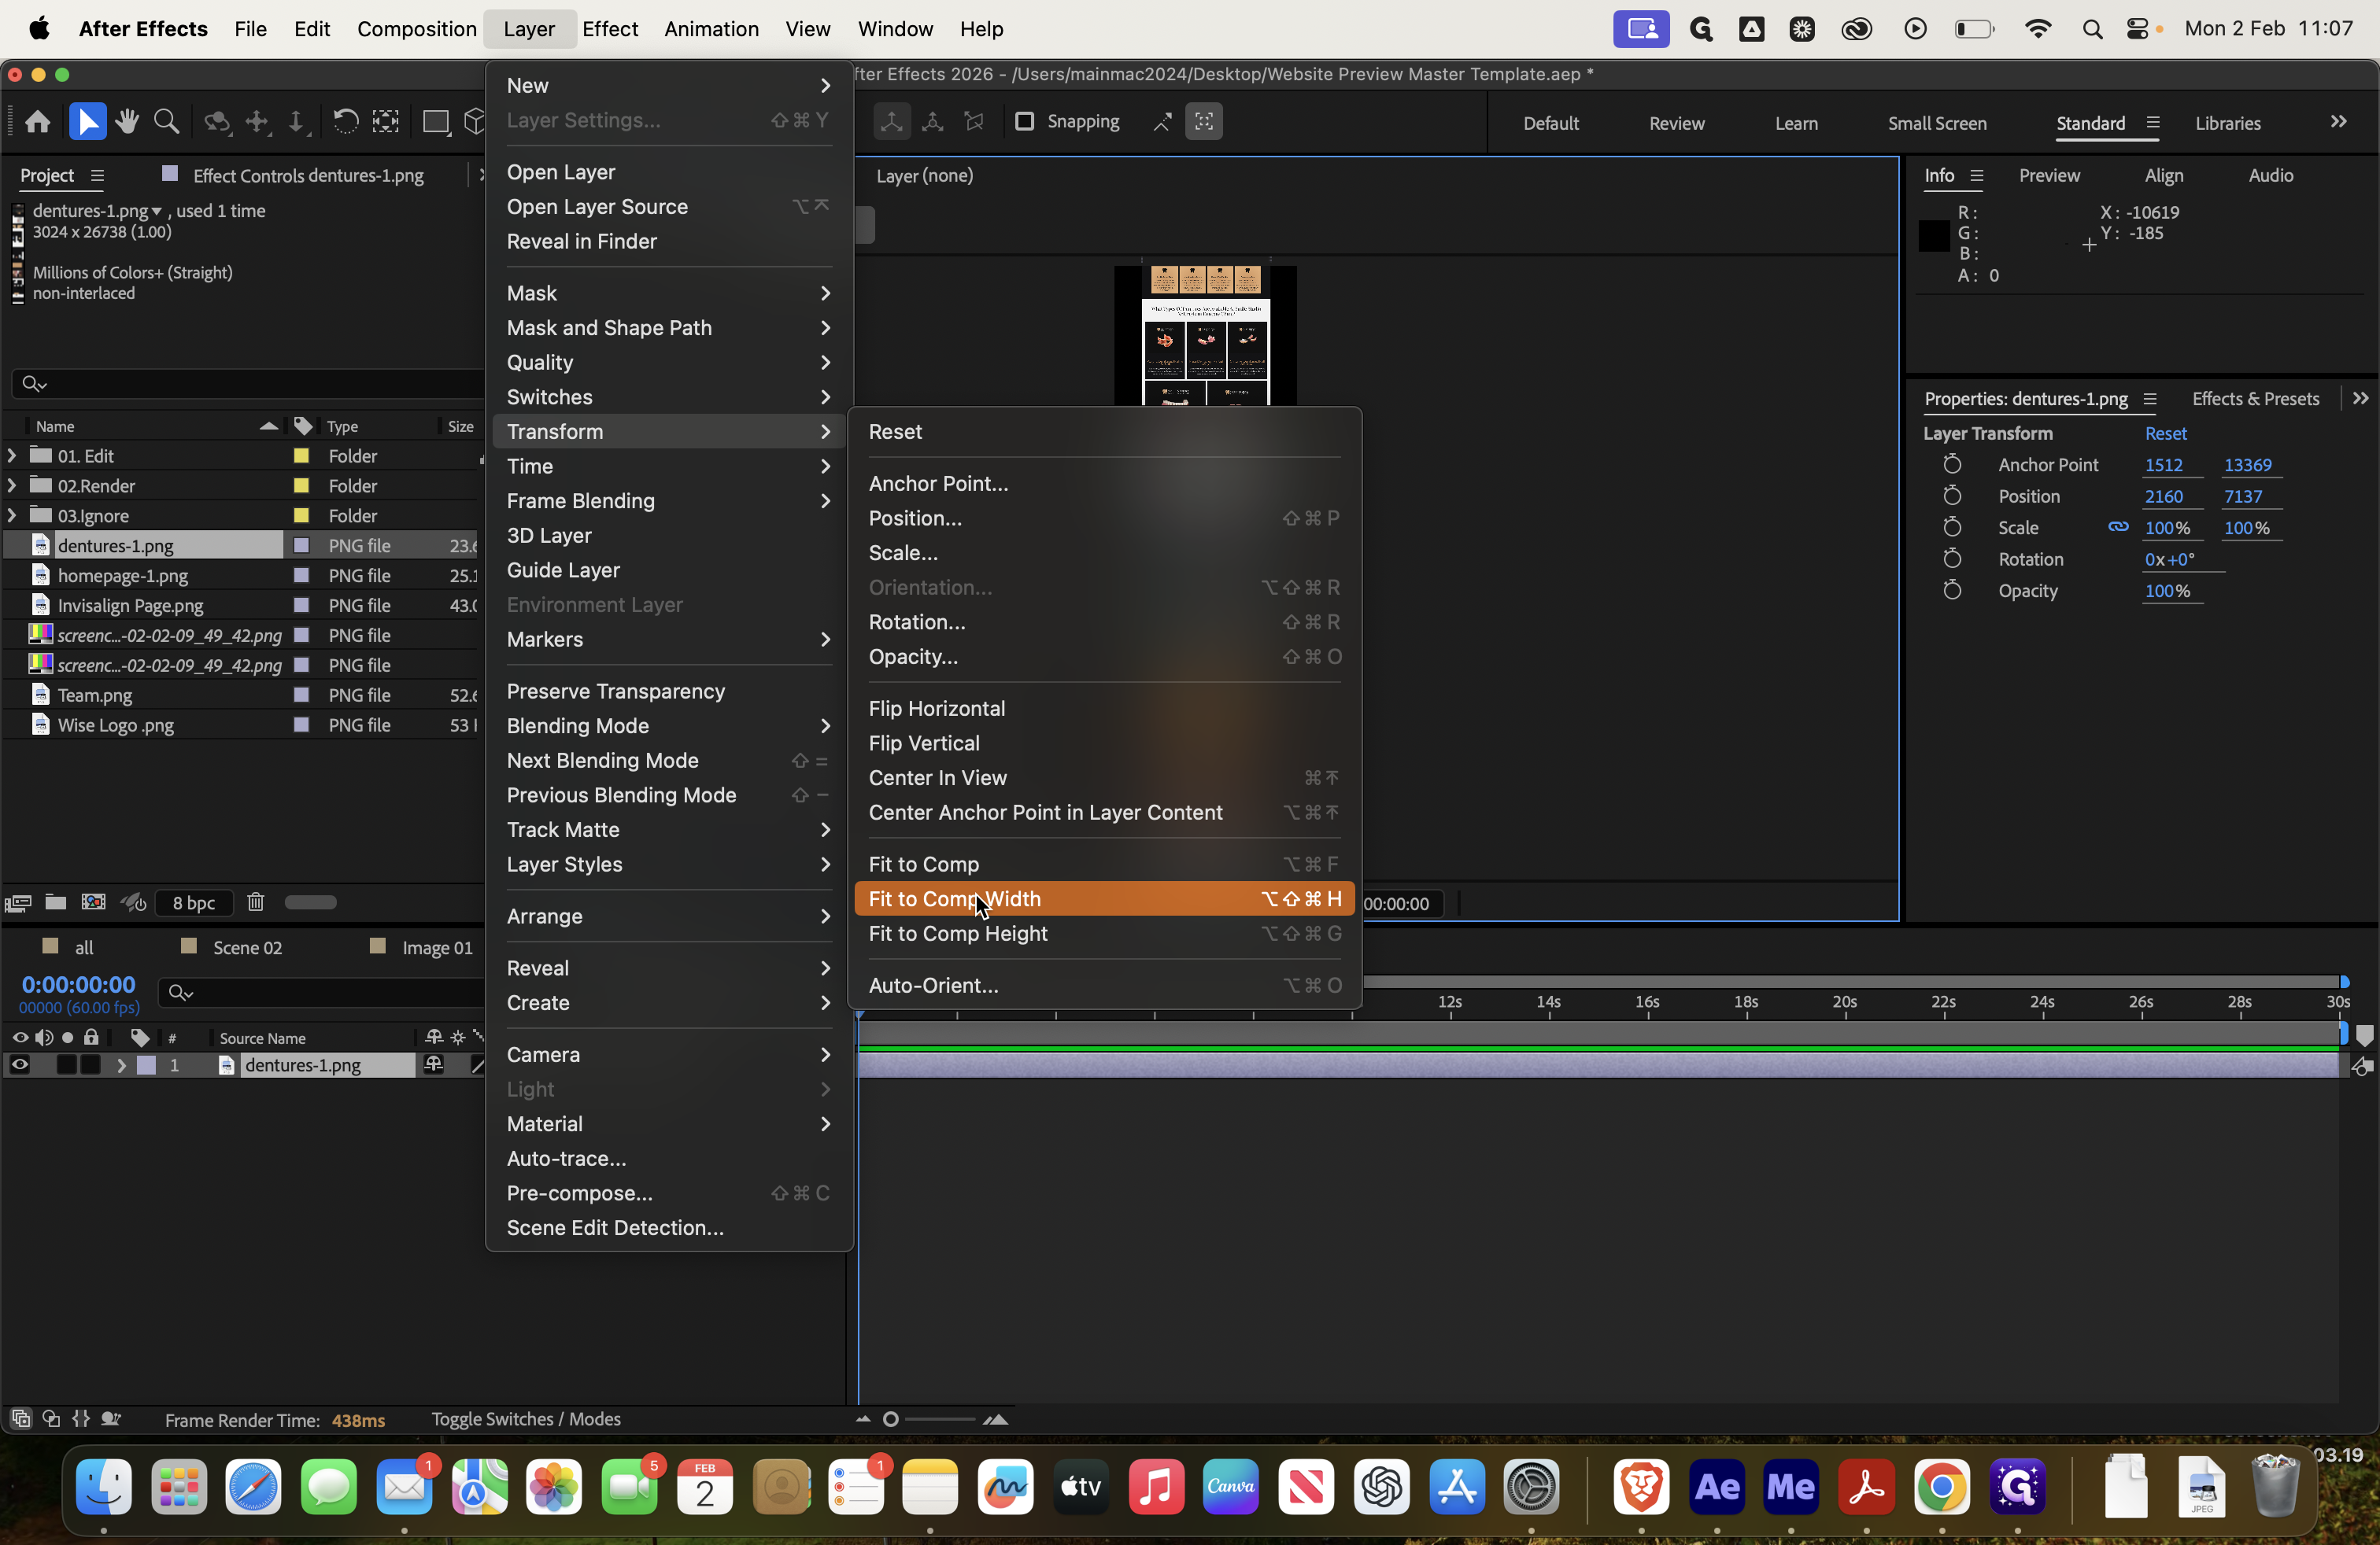Viewport: 2380px width, 1545px height.
Task: Click new composition icon in Project panel
Action: click(x=93, y=902)
